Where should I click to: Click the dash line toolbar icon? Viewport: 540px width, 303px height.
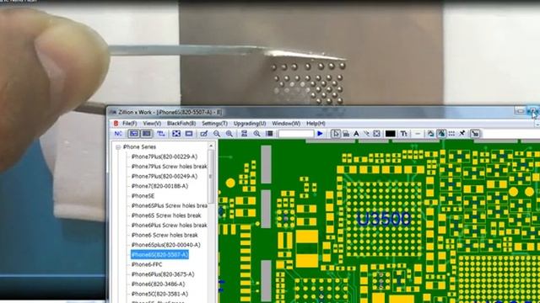point(418,134)
